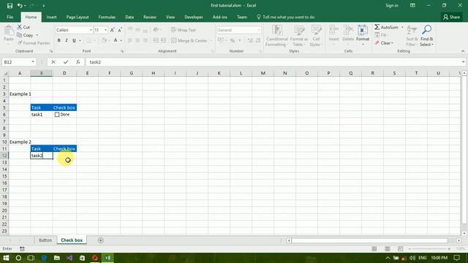Add a new sheet with plus icon

pos(101,240)
